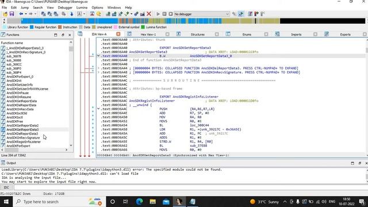Viewport: 368px width, 207px height.
Task: Click the Output panel header icon
Action: (3, 163)
